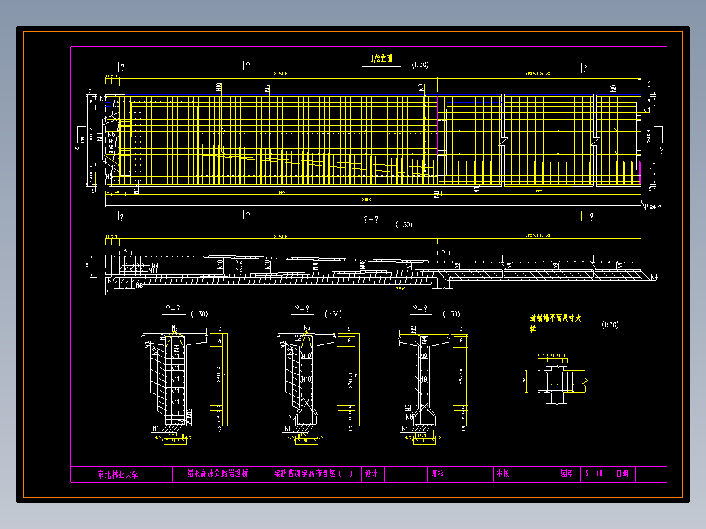Click the N3 rebar label above elevation view
The height and width of the screenshot is (529, 706).
pos(267,88)
